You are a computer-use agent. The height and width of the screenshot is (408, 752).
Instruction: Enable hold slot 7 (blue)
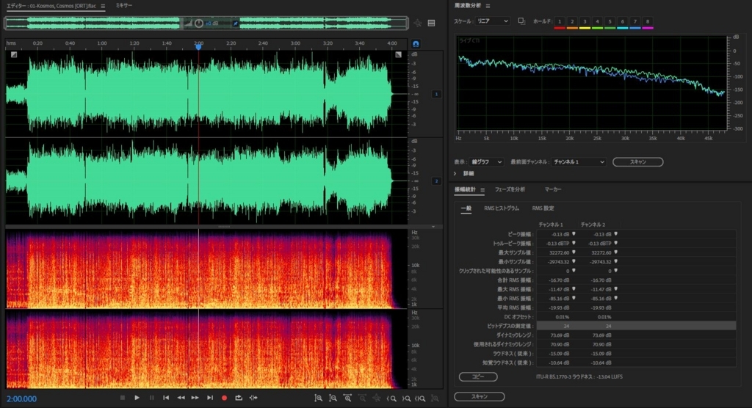[635, 21]
